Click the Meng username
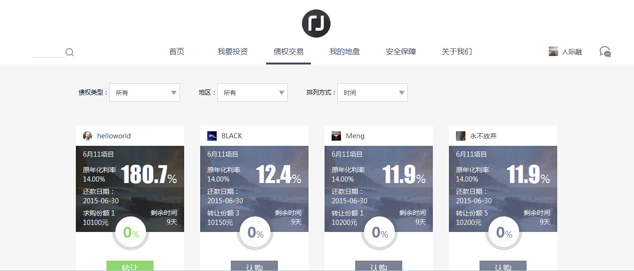This screenshot has height=271, width=634. 355,136
